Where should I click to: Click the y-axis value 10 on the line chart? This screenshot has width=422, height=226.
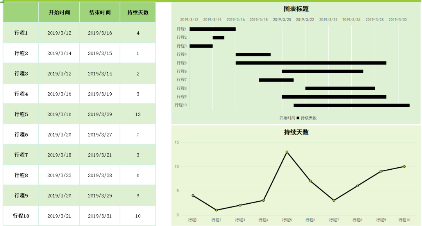click(x=177, y=167)
